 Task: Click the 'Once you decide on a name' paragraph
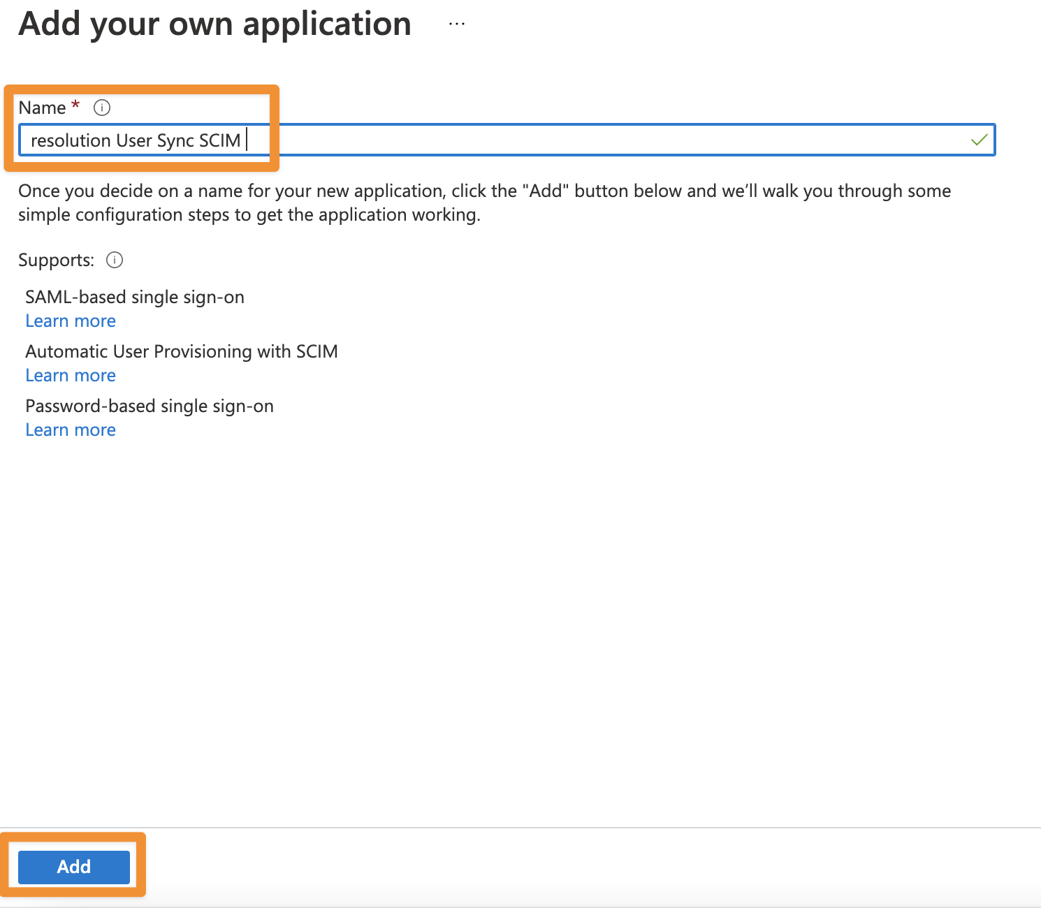[x=485, y=203]
